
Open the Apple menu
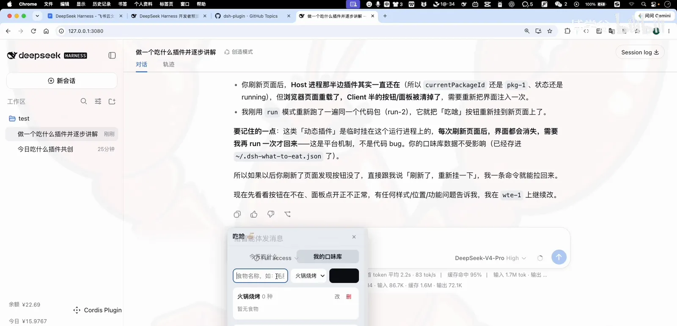click(9, 4)
